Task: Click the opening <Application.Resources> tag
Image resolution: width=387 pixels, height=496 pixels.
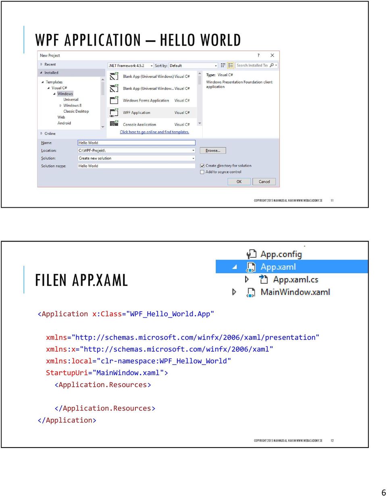Action: pyautogui.click(x=103, y=385)
